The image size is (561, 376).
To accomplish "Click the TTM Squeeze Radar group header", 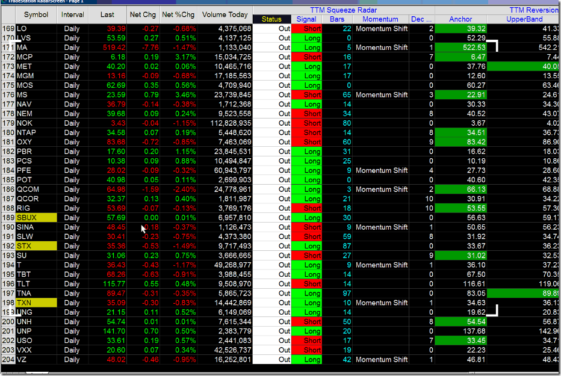I will pyautogui.click(x=344, y=10).
